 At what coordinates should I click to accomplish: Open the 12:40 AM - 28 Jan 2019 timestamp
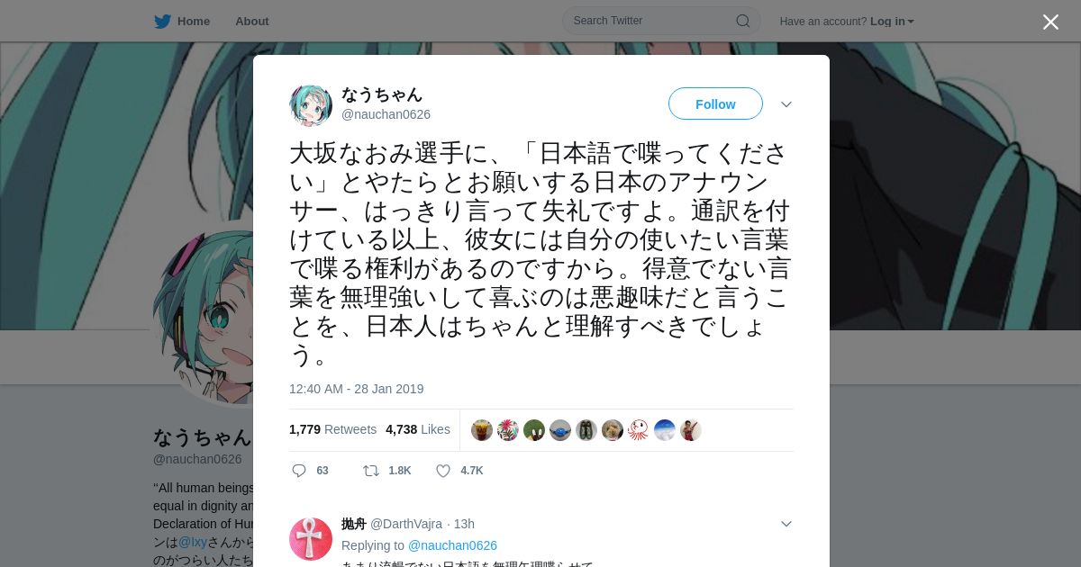coord(356,389)
